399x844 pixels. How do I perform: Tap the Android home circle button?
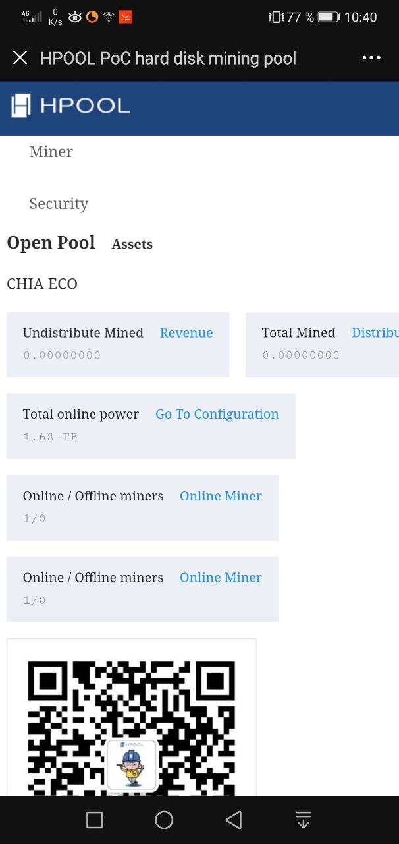[x=164, y=820]
